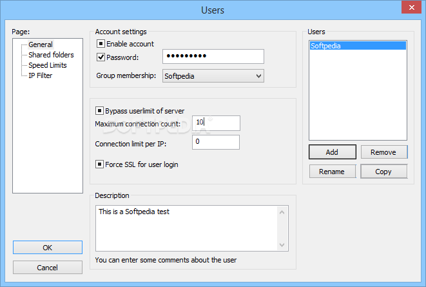Close the Users dialog window
This screenshot has width=426, height=287.
[411, 7]
